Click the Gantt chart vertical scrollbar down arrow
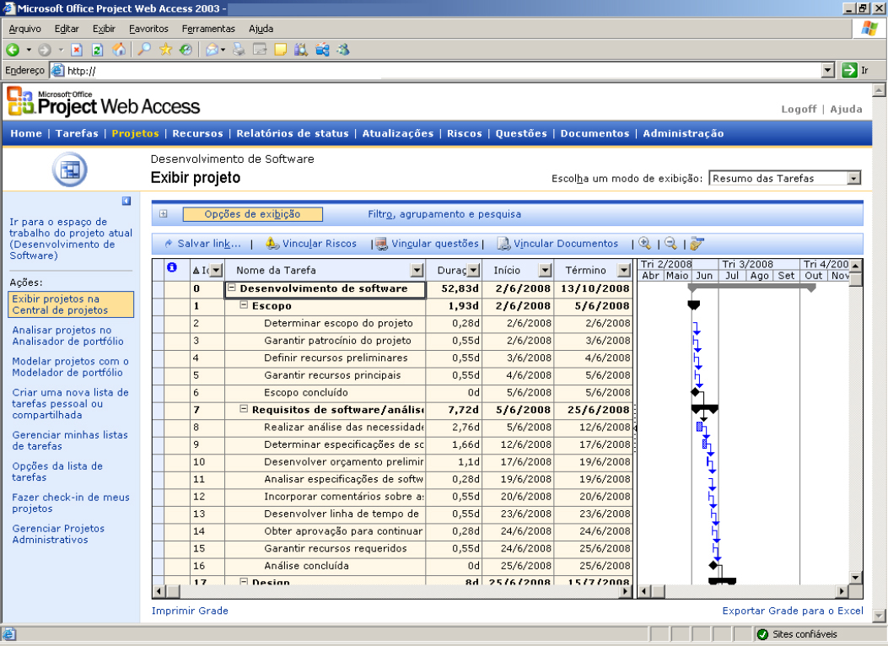This screenshot has height=646, width=888. 855,578
